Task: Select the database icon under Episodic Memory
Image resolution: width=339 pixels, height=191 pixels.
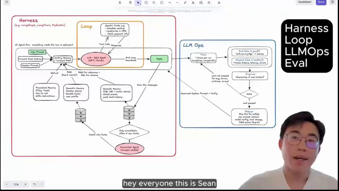Action: pyautogui.click(x=129, y=113)
